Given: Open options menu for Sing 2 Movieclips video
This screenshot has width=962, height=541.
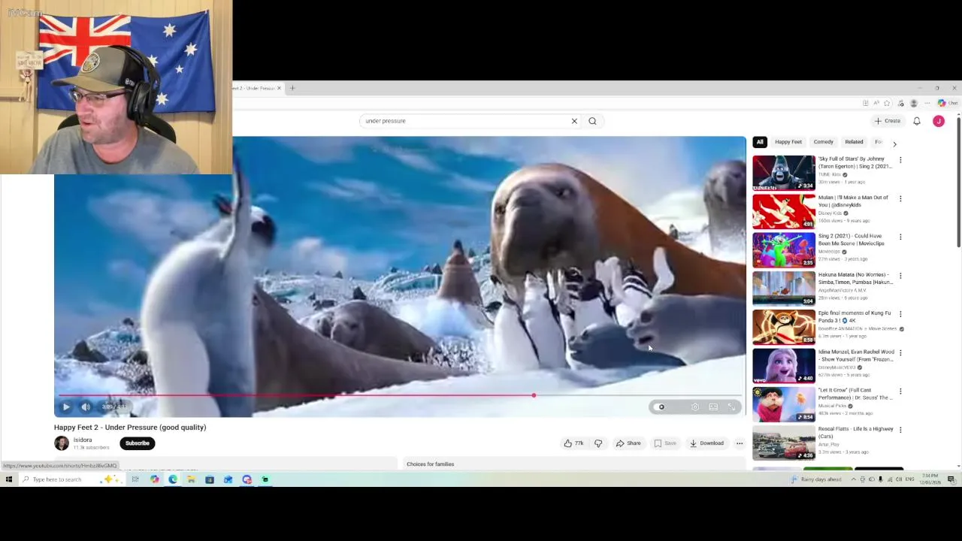Looking at the screenshot, I should pyautogui.click(x=900, y=237).
